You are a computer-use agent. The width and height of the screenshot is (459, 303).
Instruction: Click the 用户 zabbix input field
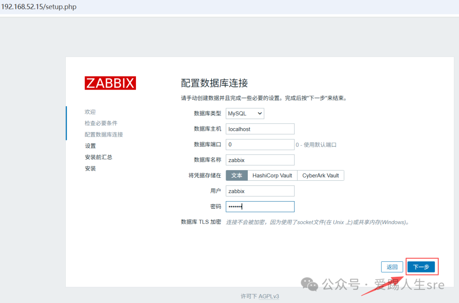260,191
